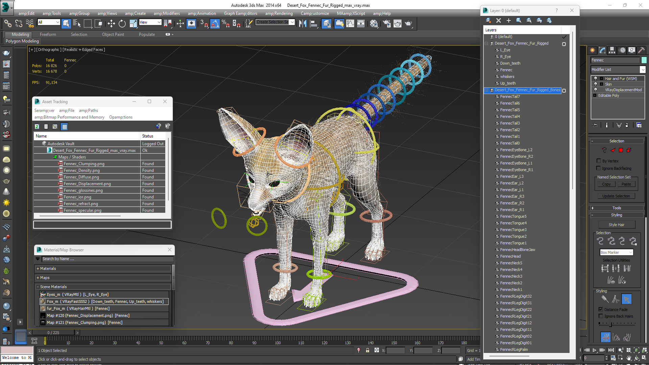Viewport: 649px width, 365px height.
Task: Open the Box Marker dropdown
Action: coord(616,252)
